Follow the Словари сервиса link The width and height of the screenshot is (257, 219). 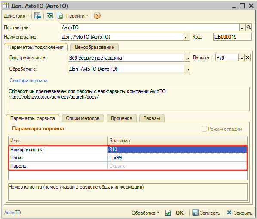pos(28,81)
